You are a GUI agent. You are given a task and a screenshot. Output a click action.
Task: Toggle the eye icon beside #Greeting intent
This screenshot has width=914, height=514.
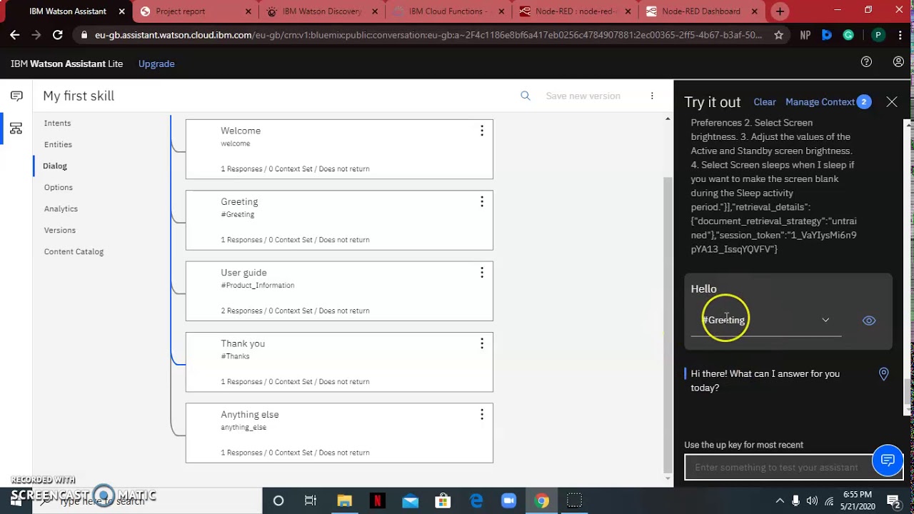coord(869,321)
